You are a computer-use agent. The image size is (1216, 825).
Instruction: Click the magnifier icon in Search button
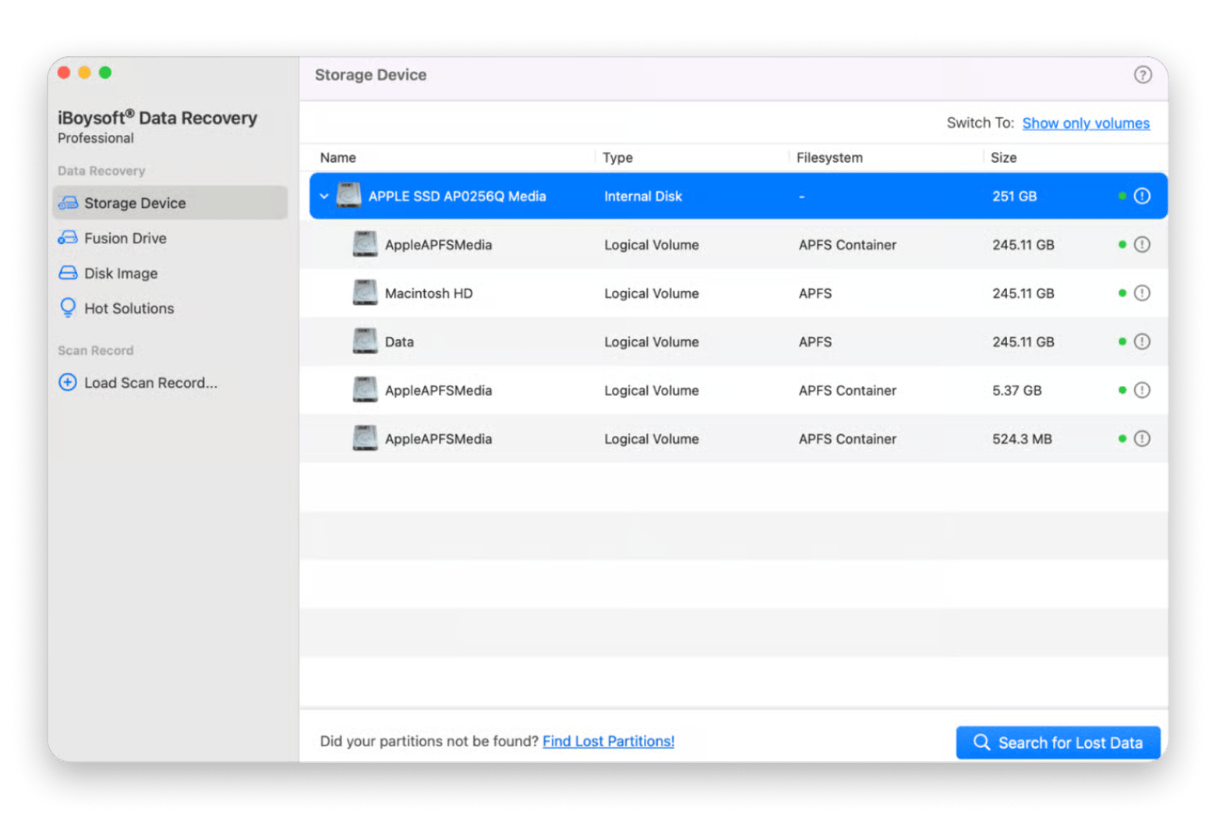click(x=981, y=742)
